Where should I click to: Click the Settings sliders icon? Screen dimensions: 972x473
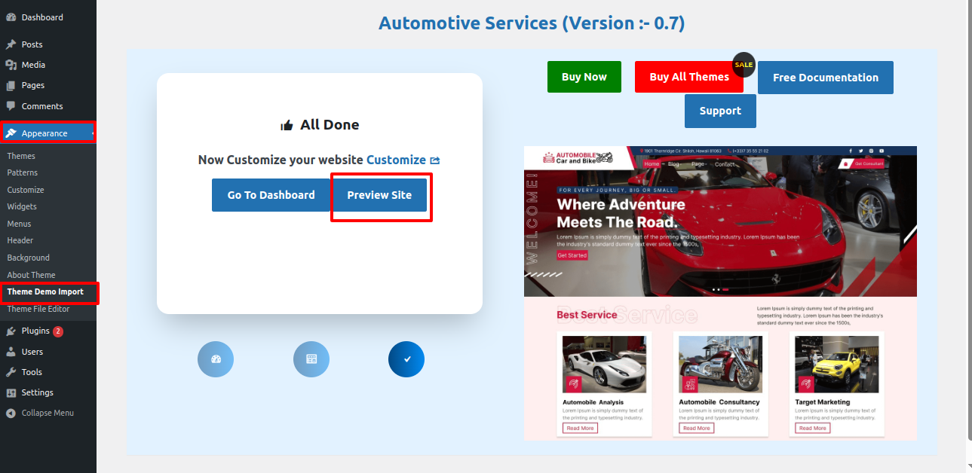[x=11, y=392]
